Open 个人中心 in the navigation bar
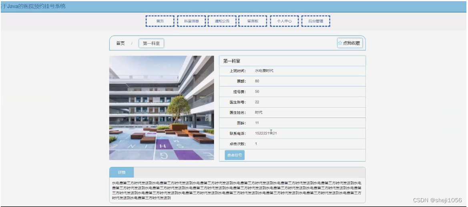468x207 pixels. click(284, 21)
